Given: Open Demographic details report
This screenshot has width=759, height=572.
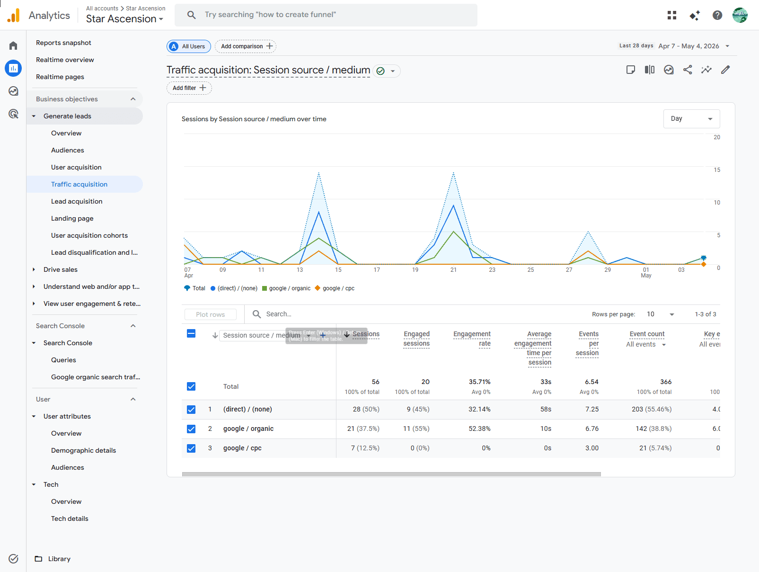Looking at the screenshot, I should click(83, 450).
